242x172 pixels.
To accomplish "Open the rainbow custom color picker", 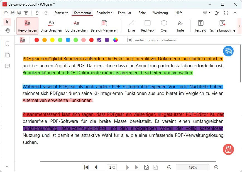I will point(116,40).
